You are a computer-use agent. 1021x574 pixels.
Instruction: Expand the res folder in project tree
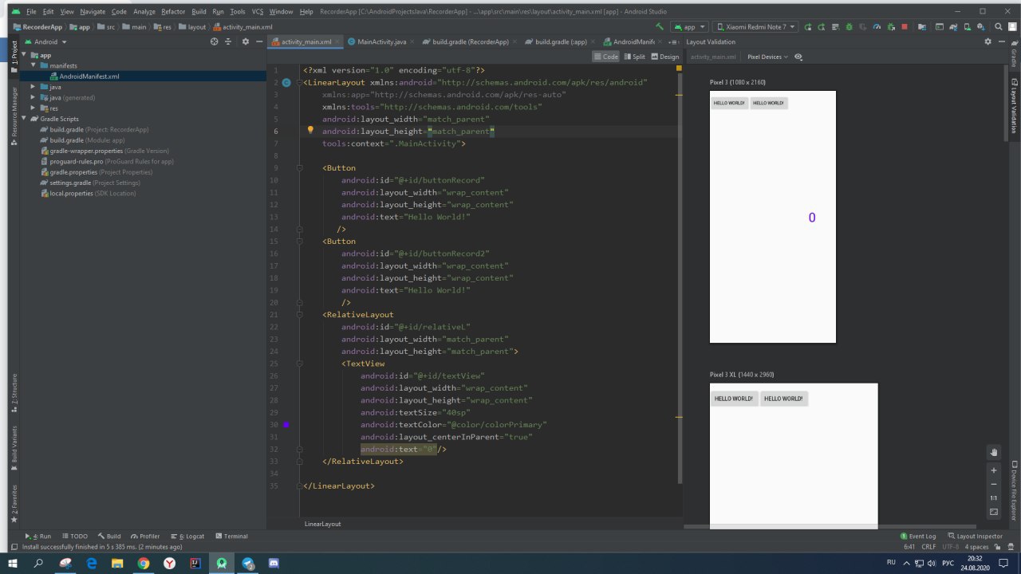coord(34,108)
